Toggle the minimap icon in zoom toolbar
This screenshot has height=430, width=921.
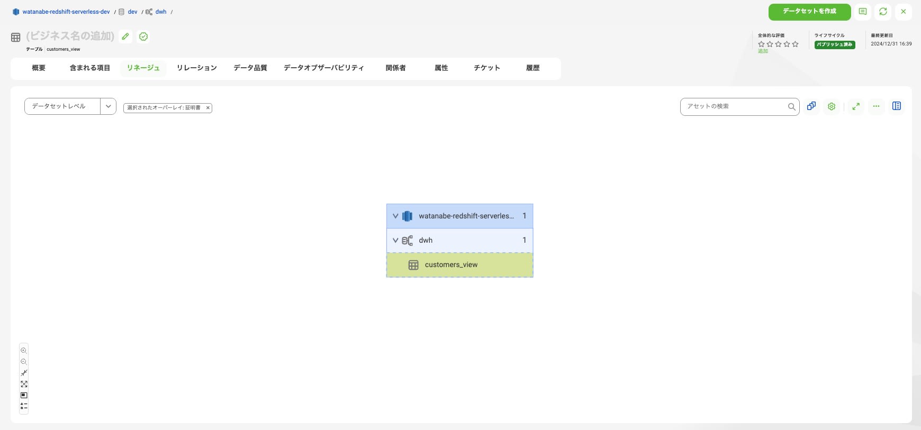click(x=24, y=395)
